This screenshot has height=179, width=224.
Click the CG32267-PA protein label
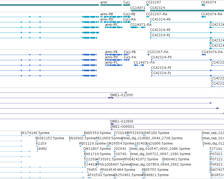coord(158,52)
